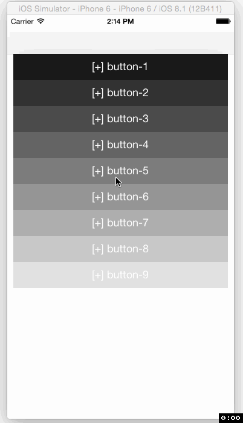Open the button-6 row
The image size is (243, 423).
[120, 197]
